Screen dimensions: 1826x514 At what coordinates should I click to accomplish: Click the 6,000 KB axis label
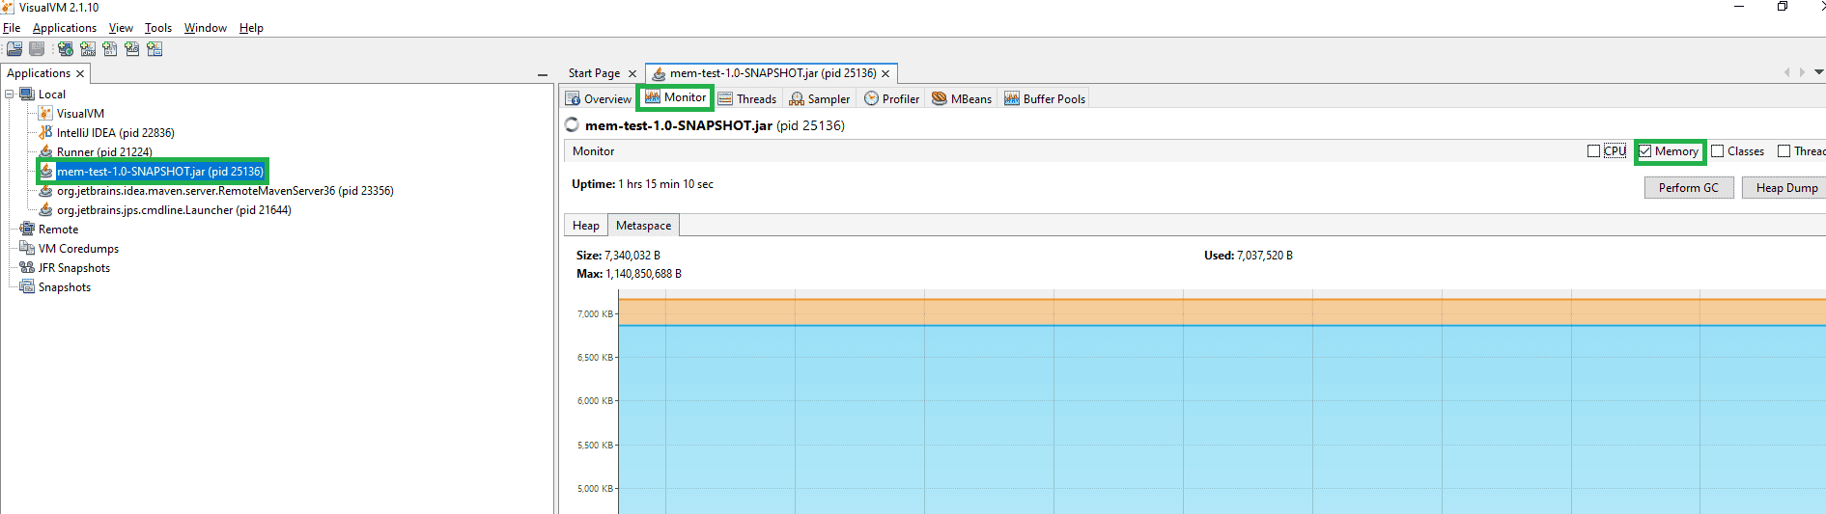coord(595,401)
